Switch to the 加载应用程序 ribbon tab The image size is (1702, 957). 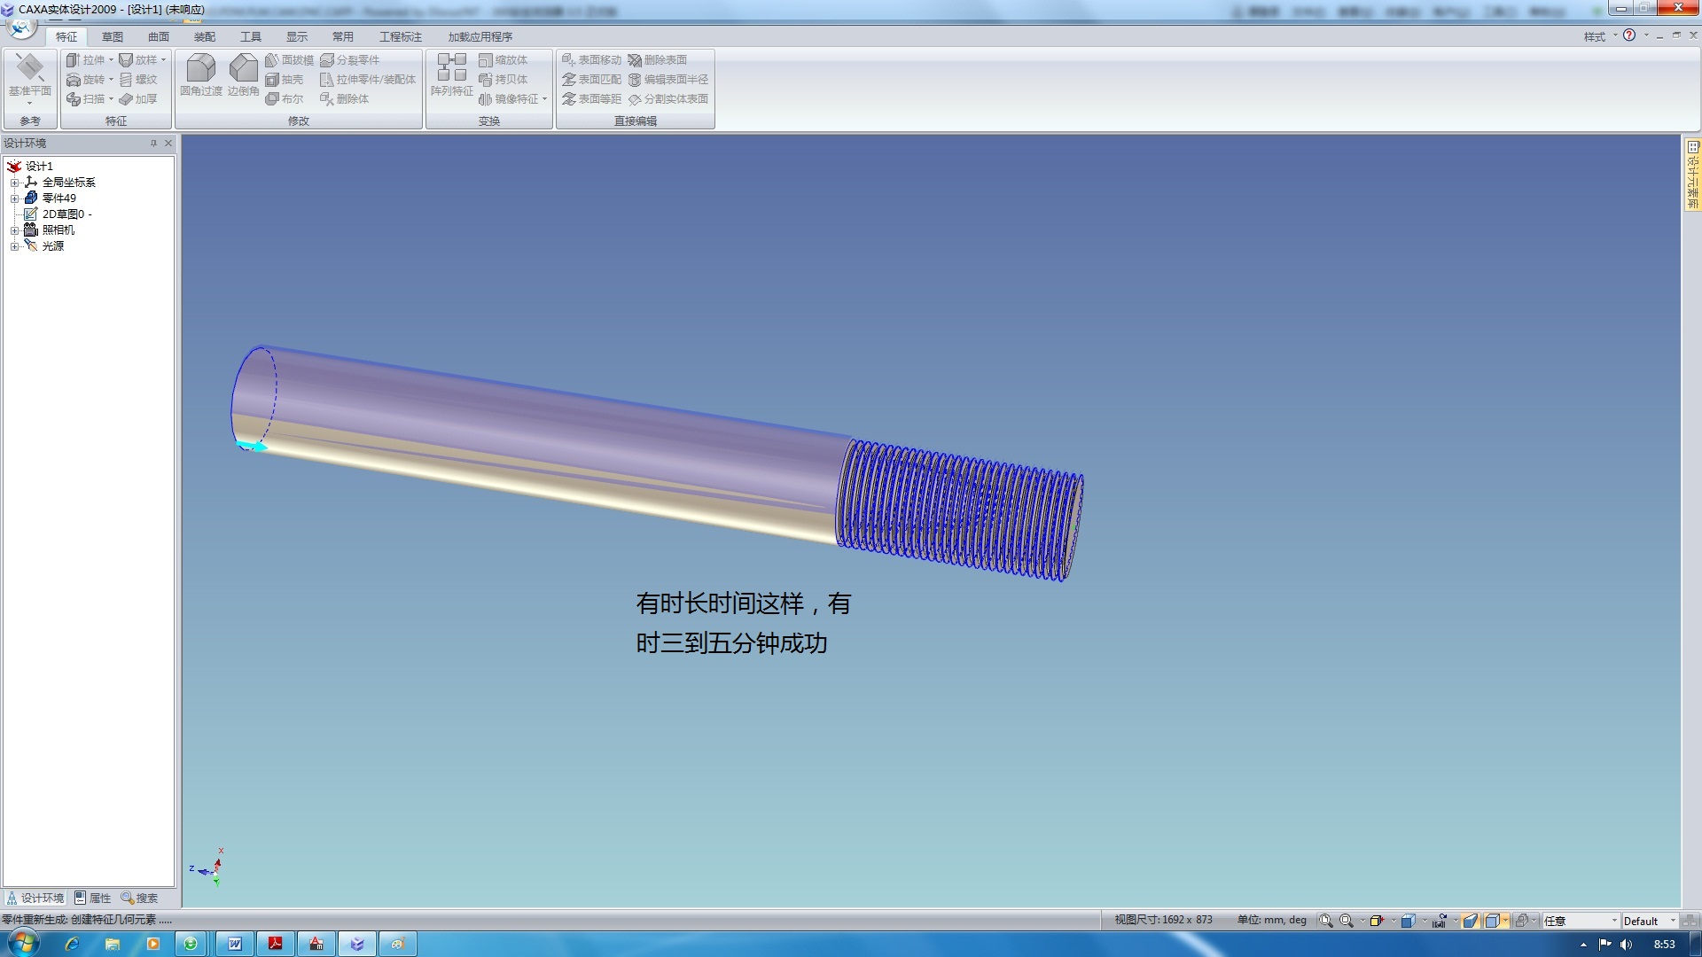480,36
